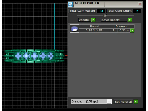Click the Gem Reporter panel icon
The image size is (148, 111).
(71, 4)
